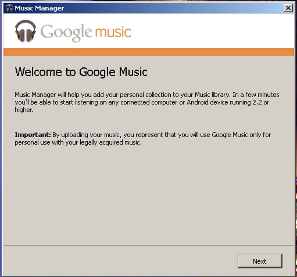Click the Music Manager title bar icon
This screenshot has width=297, height=277.
point(9,8)
